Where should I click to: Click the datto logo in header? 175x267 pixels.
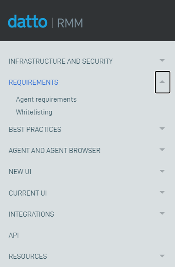click(x=27, y=21)
